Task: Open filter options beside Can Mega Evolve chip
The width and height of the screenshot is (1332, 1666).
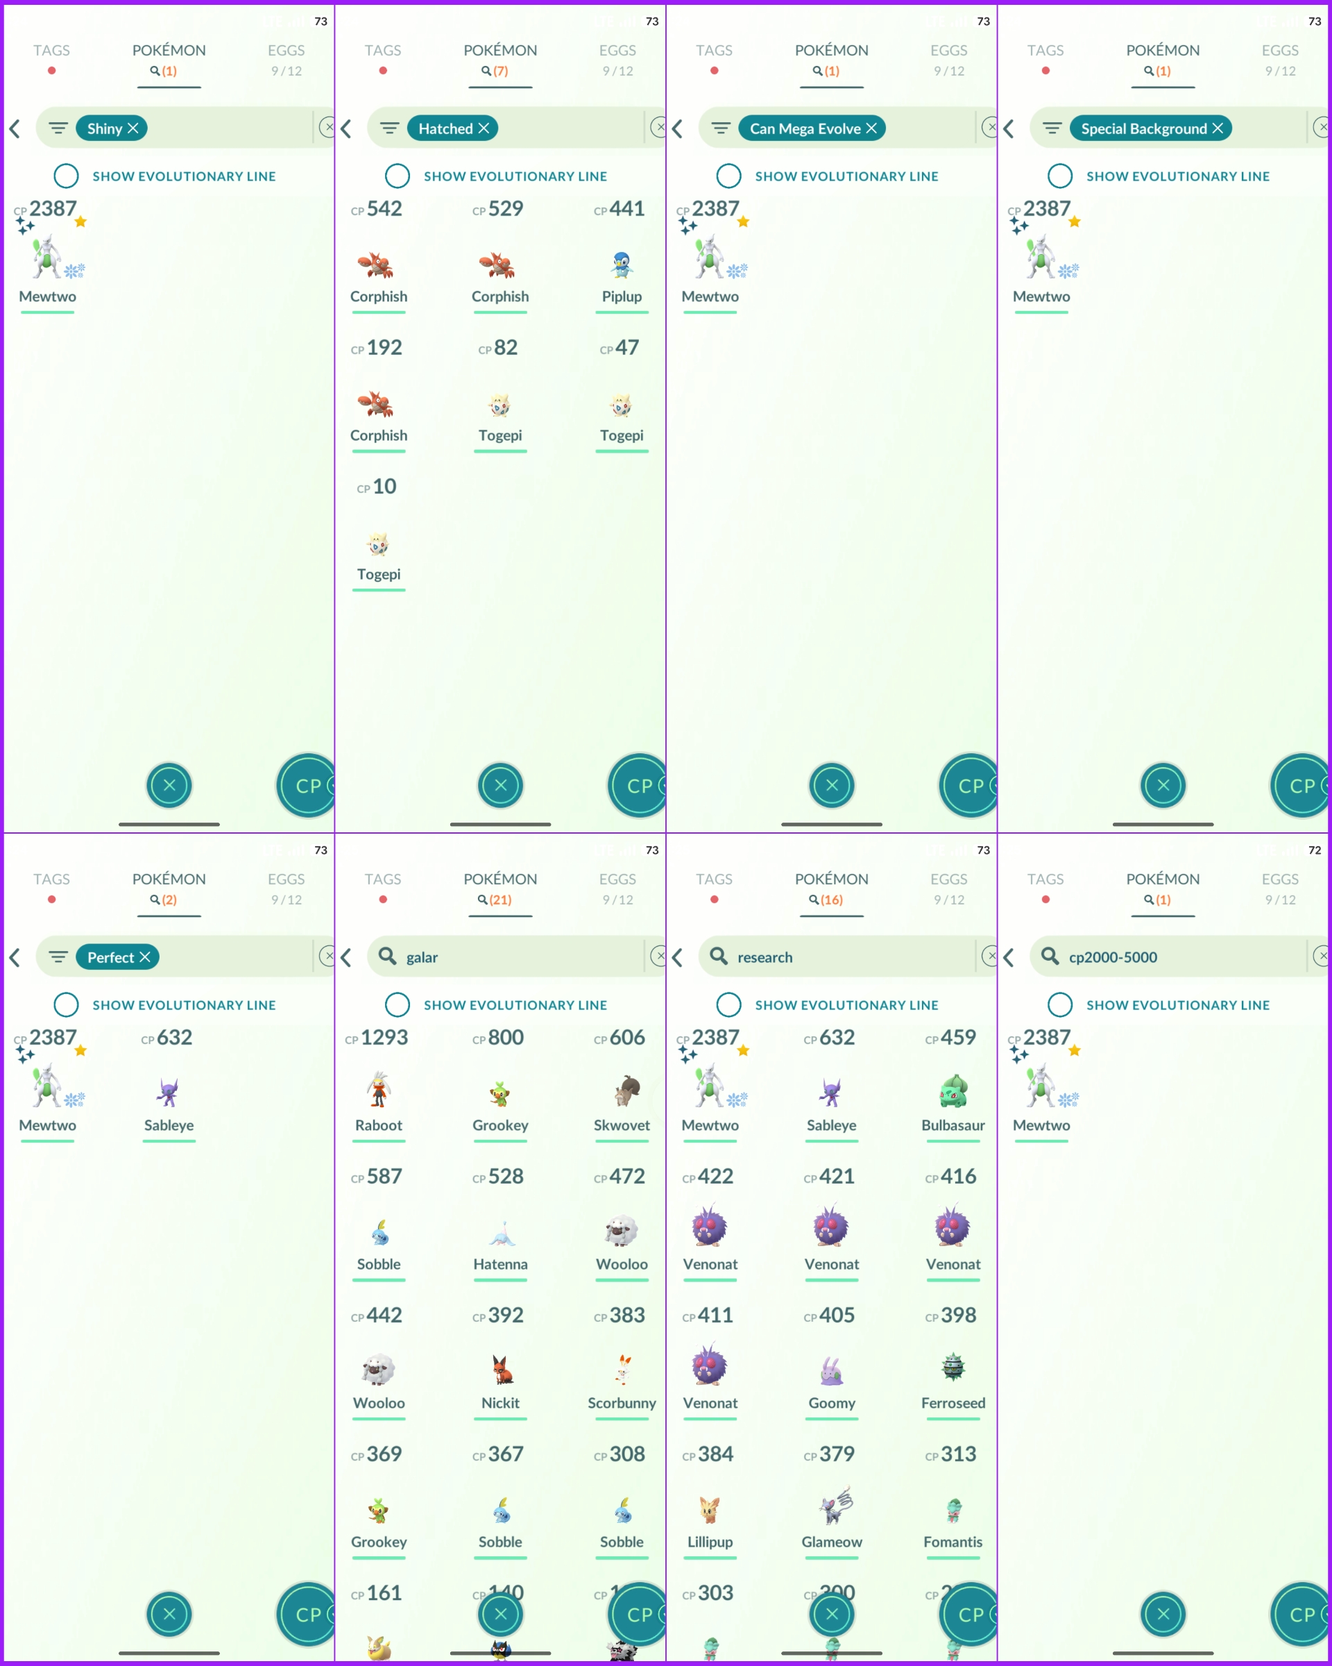Action: click(720, 128)
